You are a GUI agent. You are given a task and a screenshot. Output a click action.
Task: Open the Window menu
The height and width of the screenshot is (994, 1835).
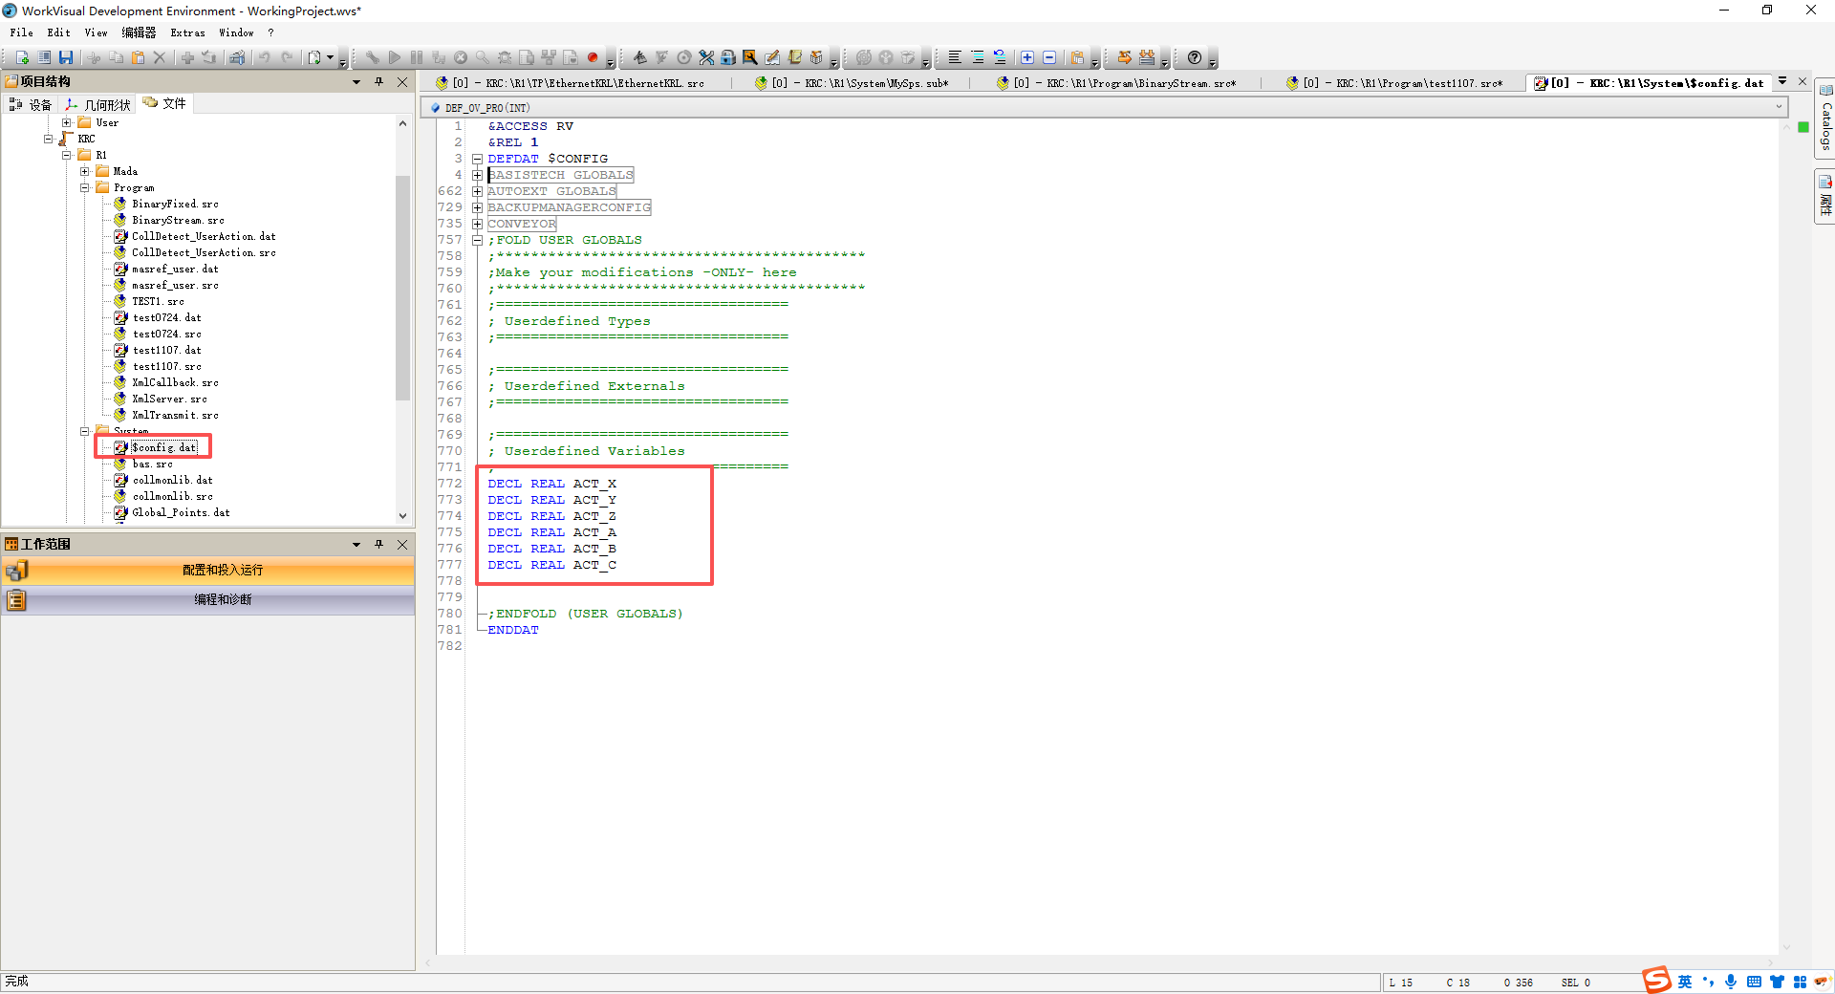tap(236, 32)
